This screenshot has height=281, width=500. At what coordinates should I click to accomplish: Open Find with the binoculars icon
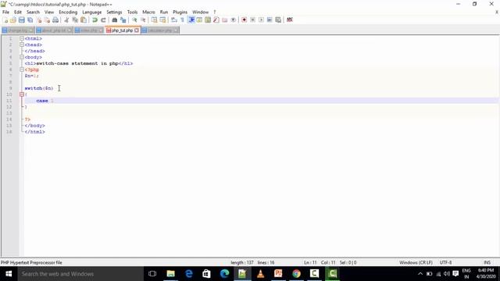coord(115,20)
